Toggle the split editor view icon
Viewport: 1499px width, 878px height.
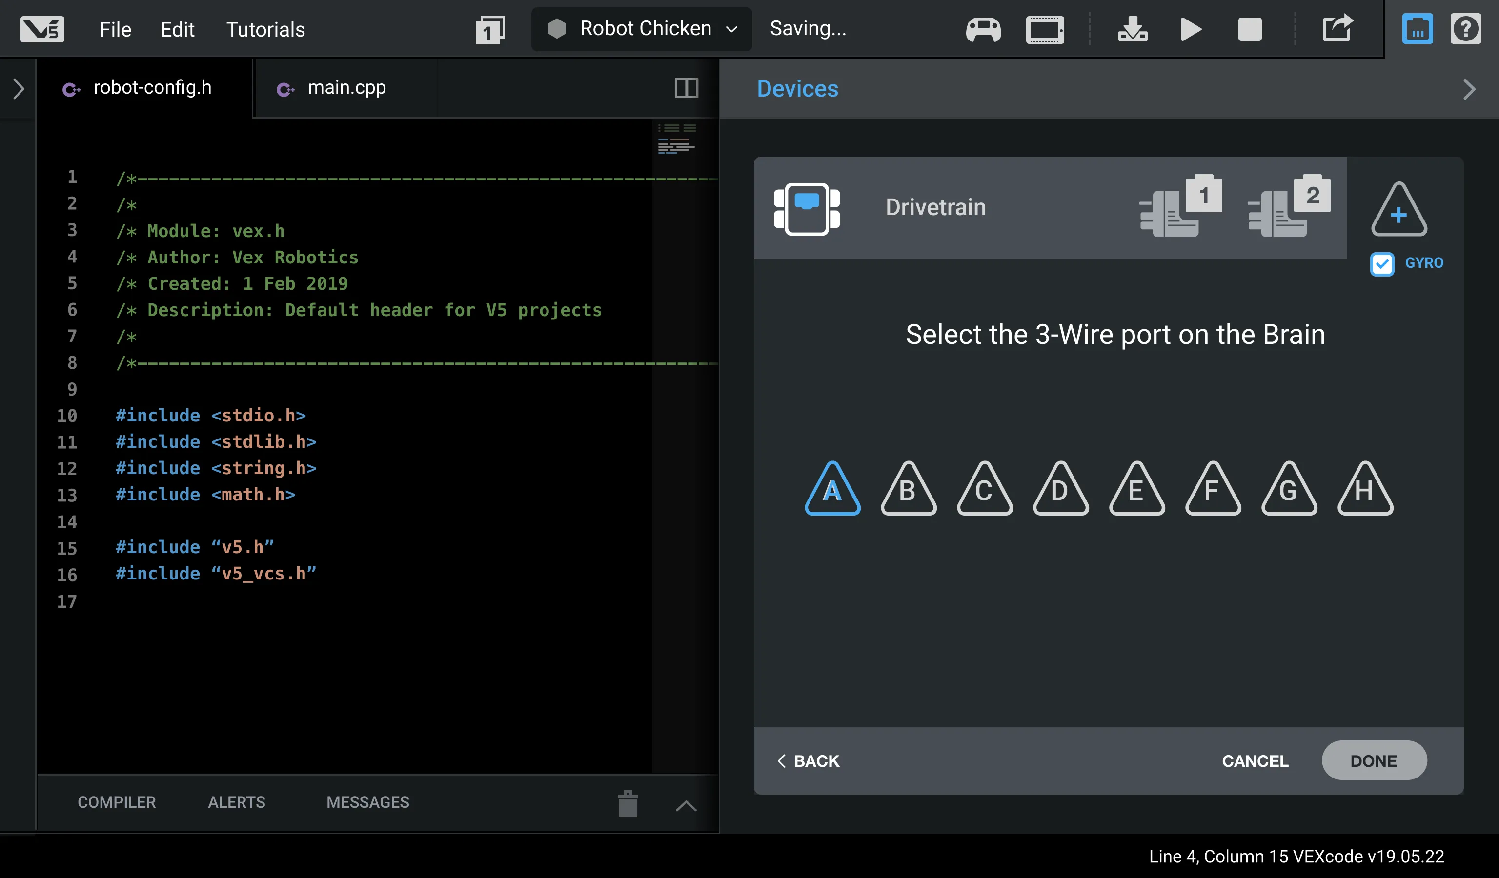(686, 88)
